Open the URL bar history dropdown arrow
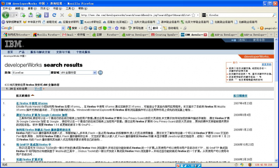The height and width of the screenshot is (168, 279). 198,15
